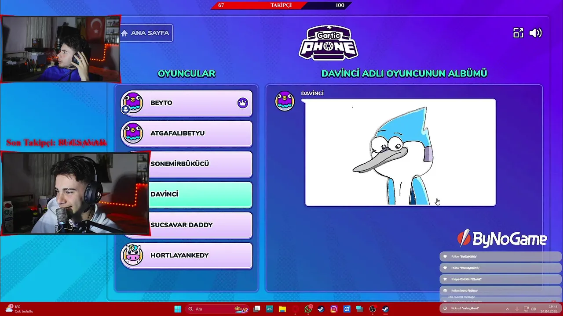This screenshot has width=563, height=316.
Task: Select player HORTLAYANKEDY from the list
Action: [186, 255]
